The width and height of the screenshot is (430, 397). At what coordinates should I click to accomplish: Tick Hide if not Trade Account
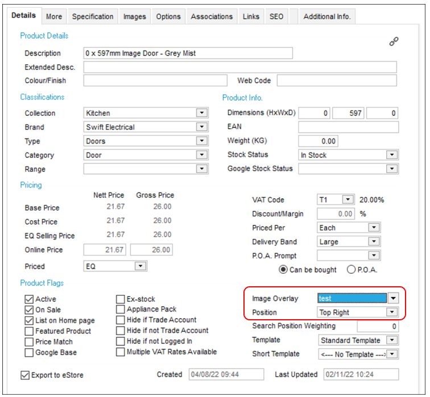[x=121, y=331]
